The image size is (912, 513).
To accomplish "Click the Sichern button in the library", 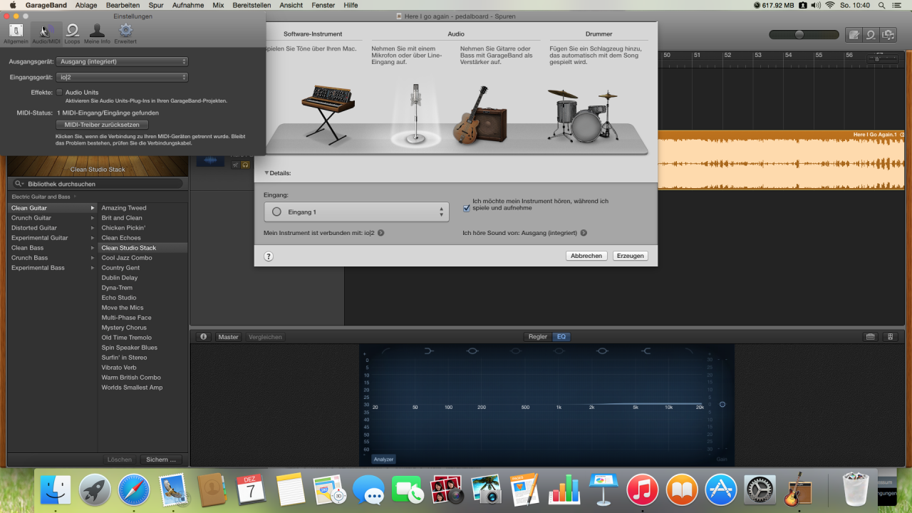I will point(161,460).
